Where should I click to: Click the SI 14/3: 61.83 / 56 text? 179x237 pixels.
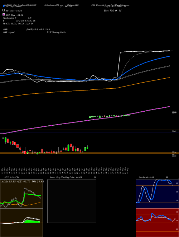pyautogui.click(x=26, y=21)
